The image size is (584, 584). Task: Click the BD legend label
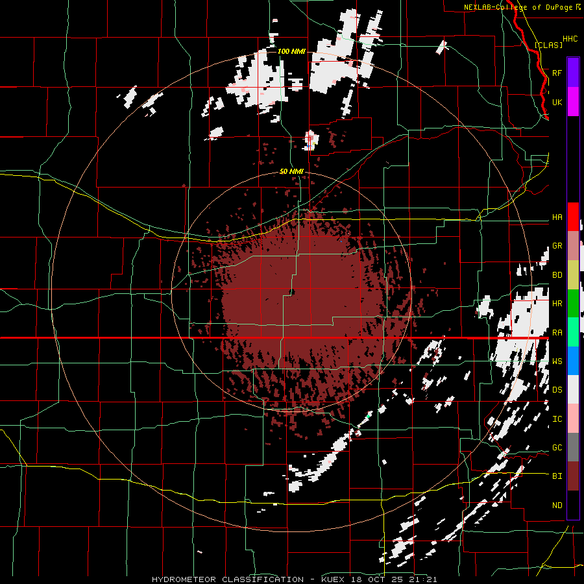pos(557,275)
